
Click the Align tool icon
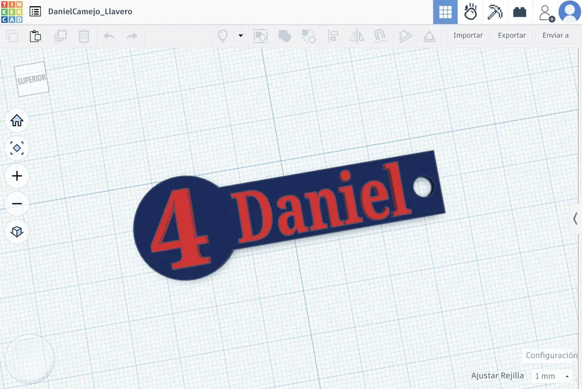(333, 36)
